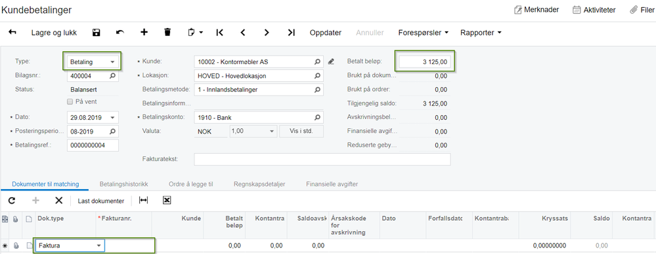
Task: Click the Betalt beløp amount field
Action: pyautogui.click(x=425, y=62)
